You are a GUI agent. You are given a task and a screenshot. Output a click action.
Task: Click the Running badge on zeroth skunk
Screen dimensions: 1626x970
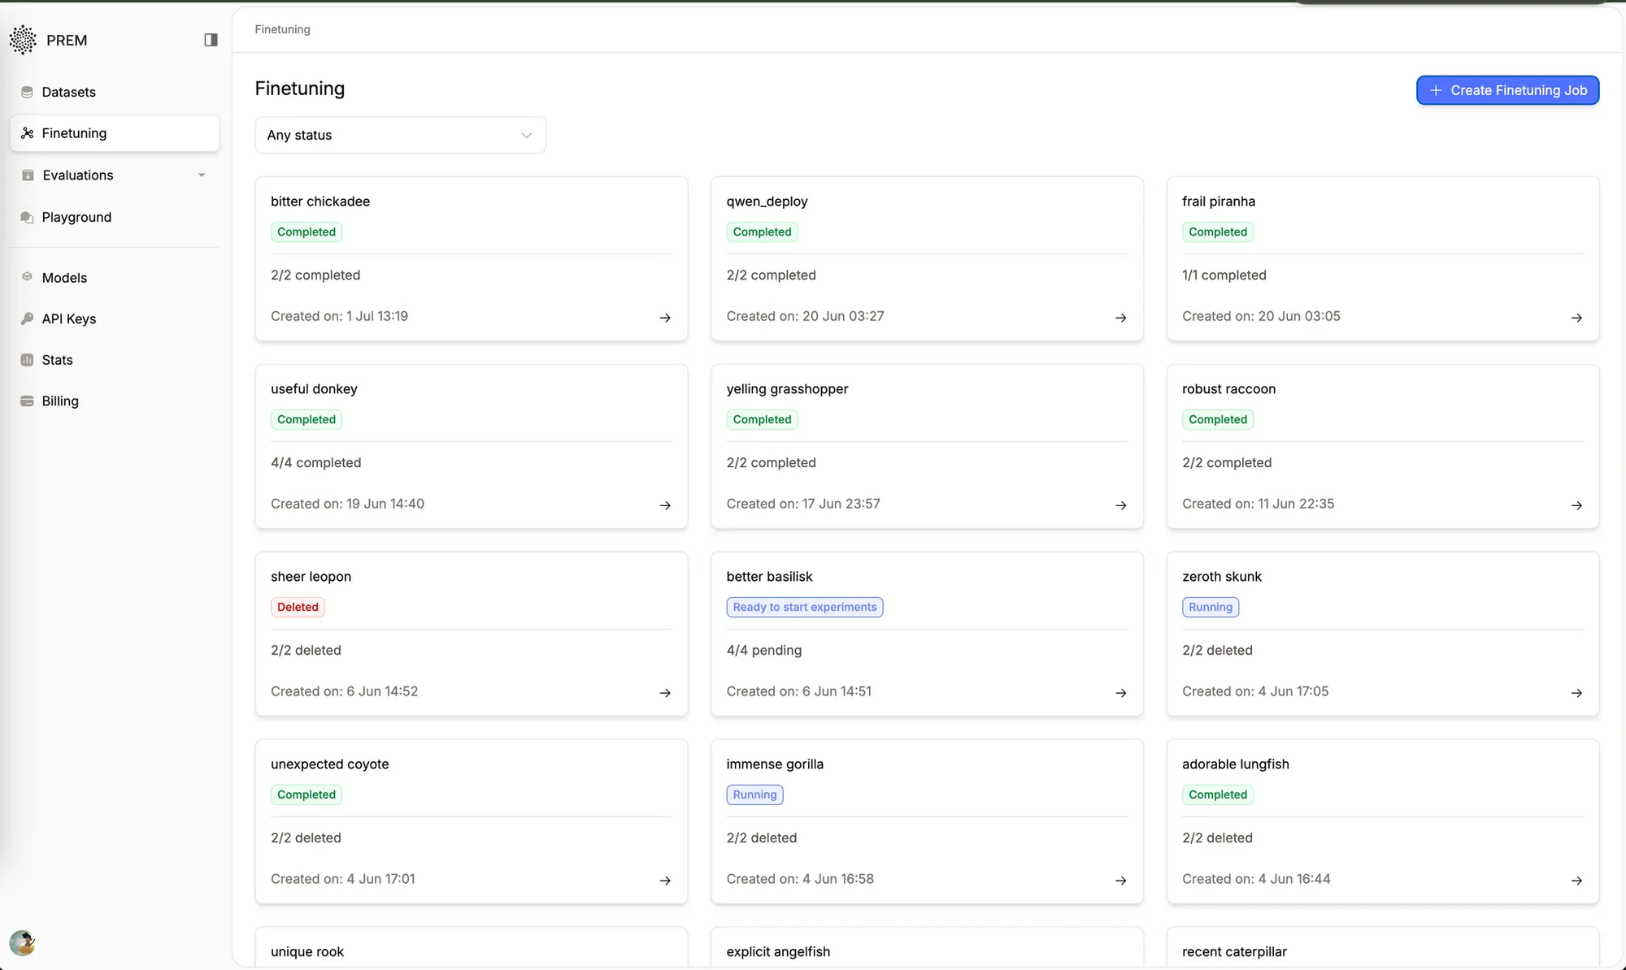point(1210,607)
